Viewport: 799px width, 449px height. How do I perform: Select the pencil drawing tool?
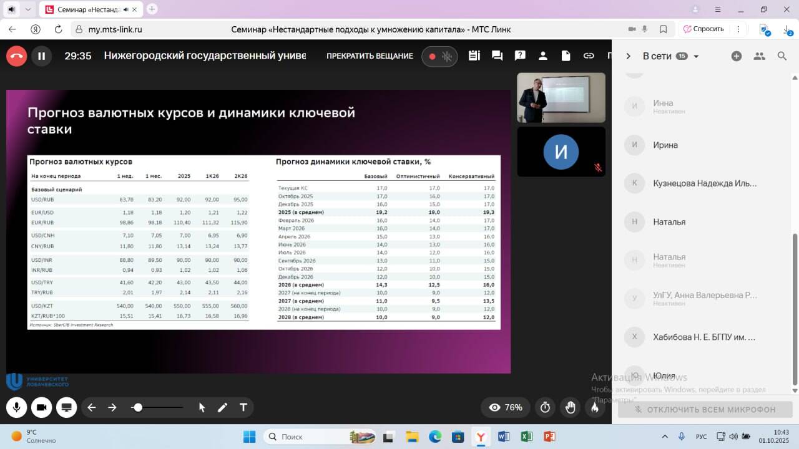[x=222, y=407]
